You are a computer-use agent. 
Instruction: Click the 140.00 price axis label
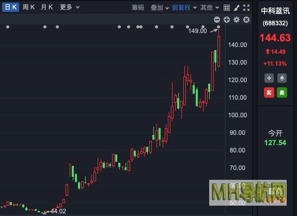click(238, 45)
